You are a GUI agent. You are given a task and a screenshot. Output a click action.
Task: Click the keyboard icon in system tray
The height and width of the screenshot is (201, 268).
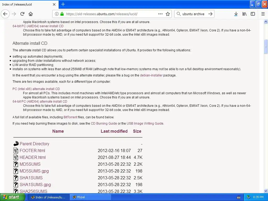[x=239, y=197]
